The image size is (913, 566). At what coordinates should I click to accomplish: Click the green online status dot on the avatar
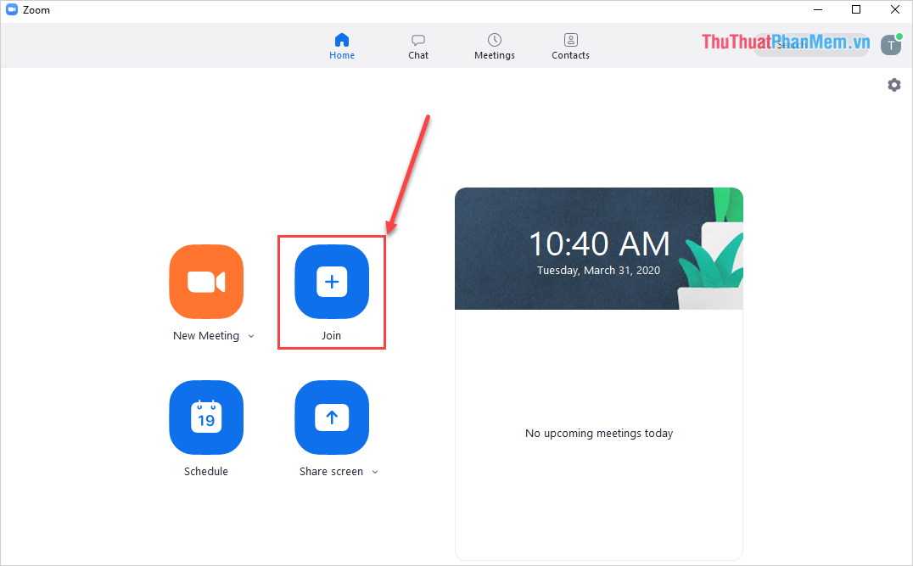click(x=900, y=36)
